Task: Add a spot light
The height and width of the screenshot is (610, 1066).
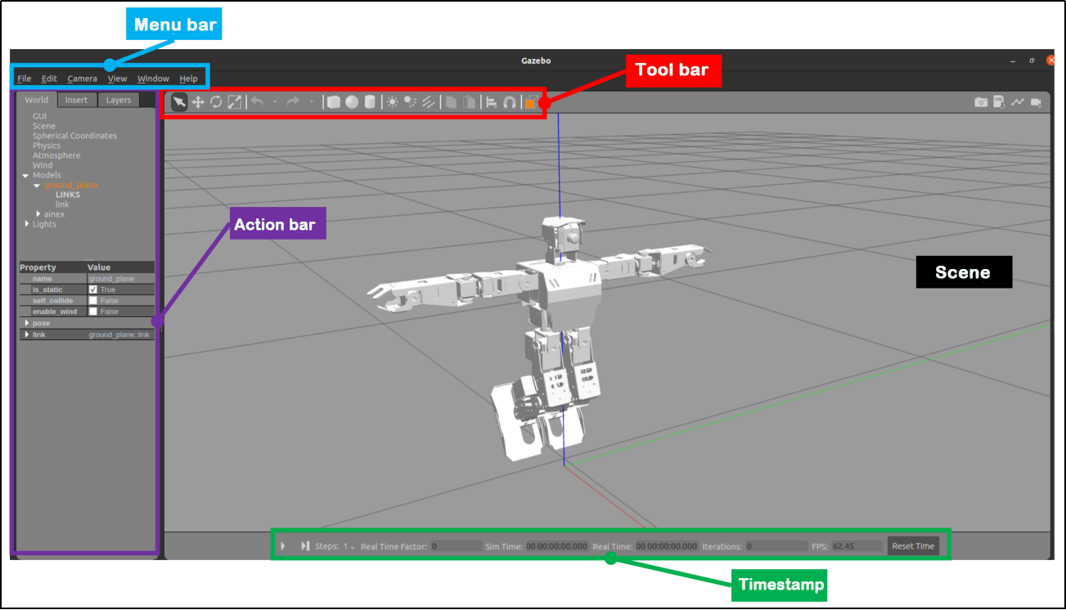Action: click(411, 102)
